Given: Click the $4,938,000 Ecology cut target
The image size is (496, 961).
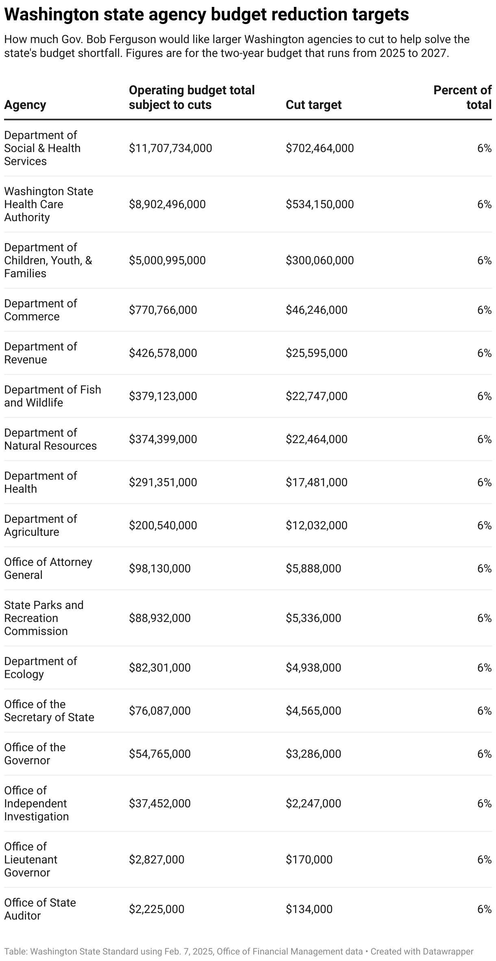Looking at the screenshot, I should coord(313,667).
